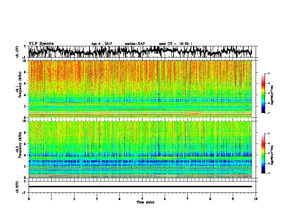This screenshot has height=223, width=288.
Task: Click the ch.2 spectrogram color bar
Action: [263, 153]
